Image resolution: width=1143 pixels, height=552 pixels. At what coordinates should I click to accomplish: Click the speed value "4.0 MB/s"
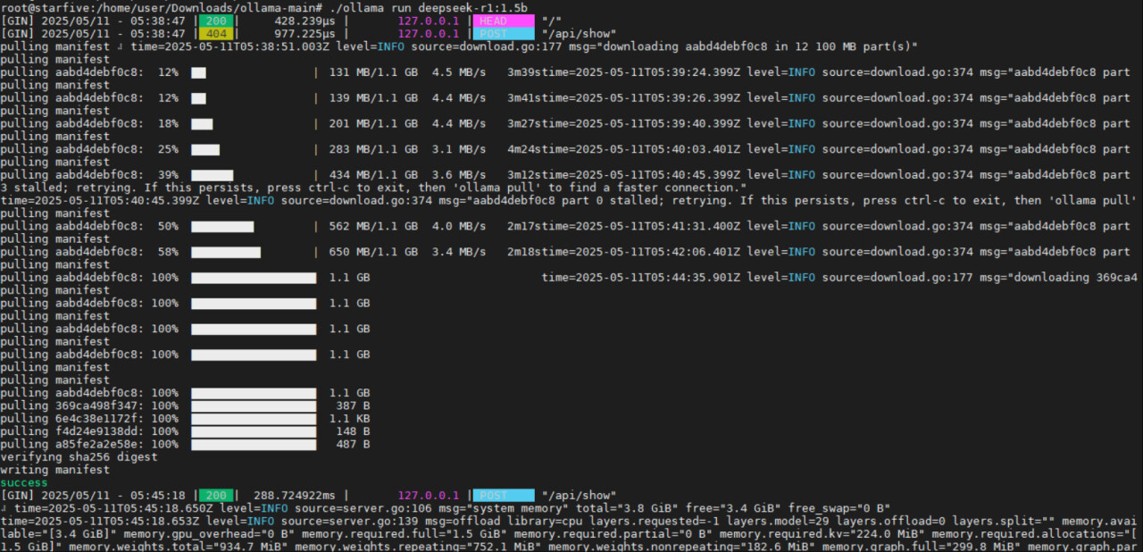(x=459, y=227)
